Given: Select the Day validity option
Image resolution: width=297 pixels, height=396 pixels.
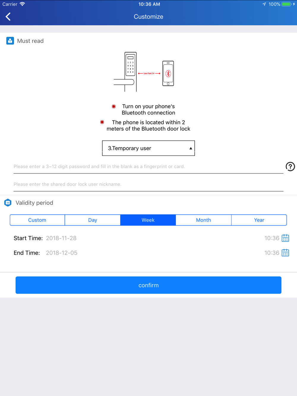Looking at the screenshot, I should click(x=93, y=220).
